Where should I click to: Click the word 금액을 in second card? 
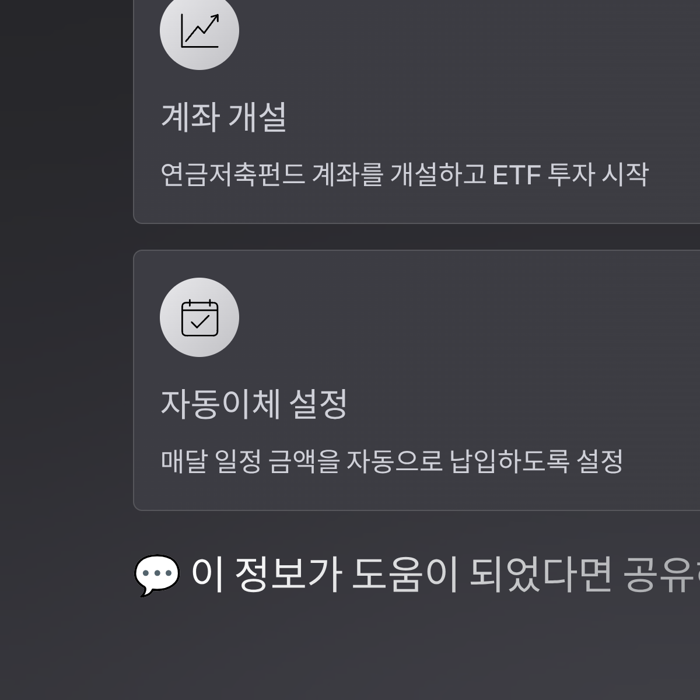click(x=304, y=461)
